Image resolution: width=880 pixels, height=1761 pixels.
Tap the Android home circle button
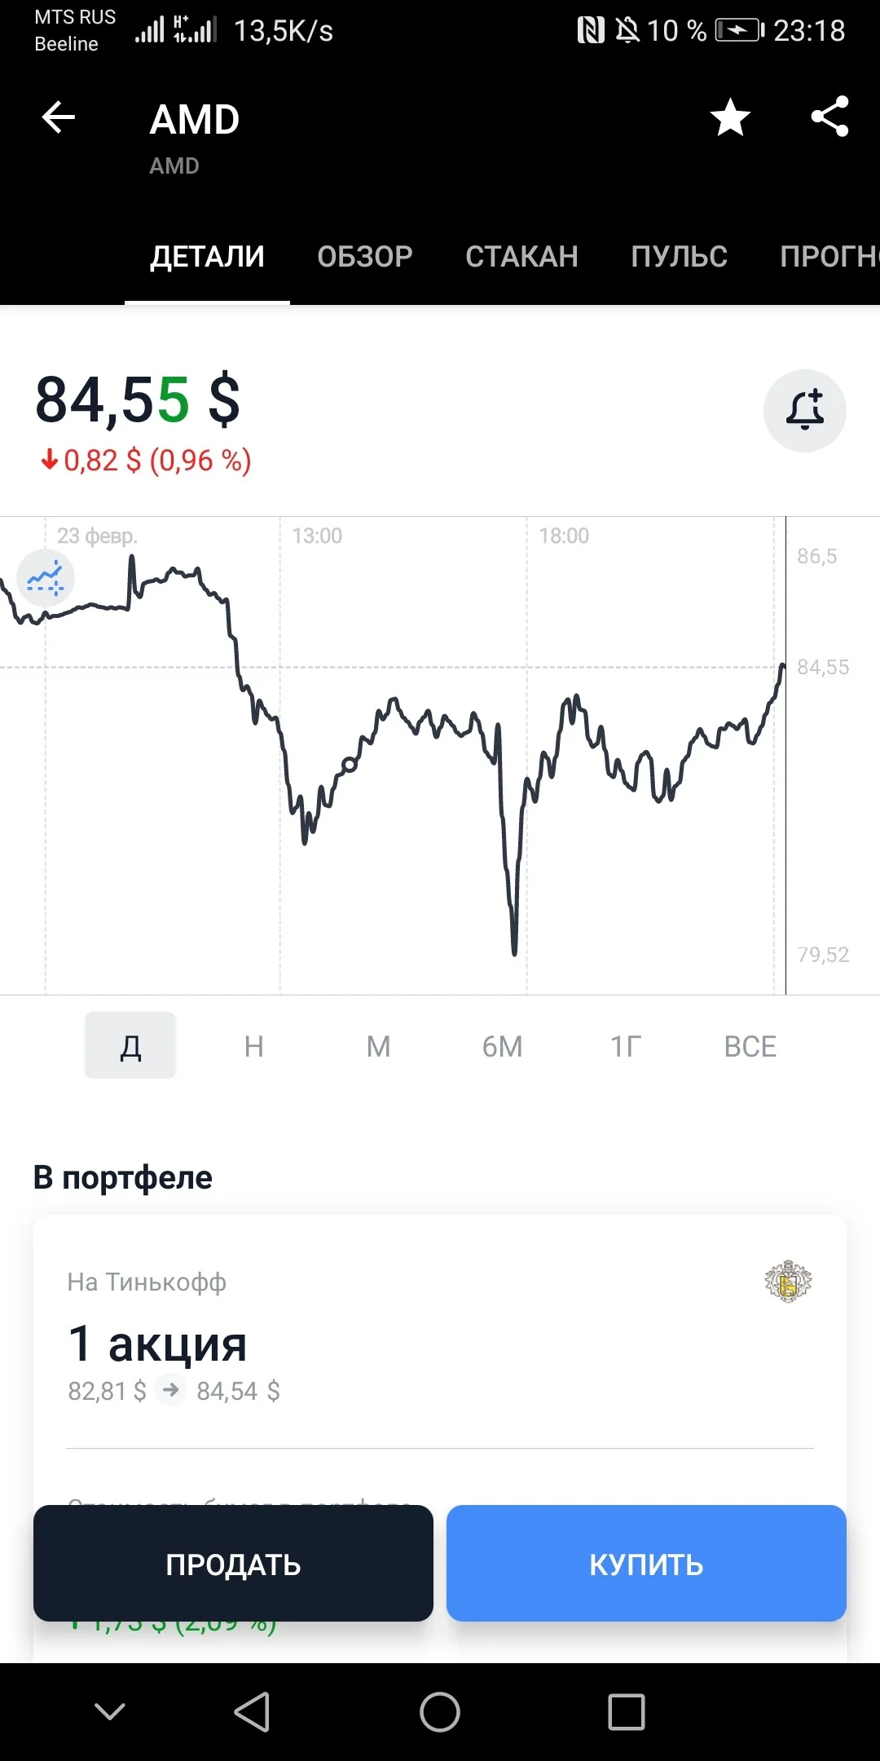tap(440, 1711)
